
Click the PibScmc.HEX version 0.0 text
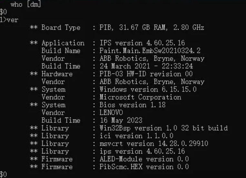[x=144, y=167]
